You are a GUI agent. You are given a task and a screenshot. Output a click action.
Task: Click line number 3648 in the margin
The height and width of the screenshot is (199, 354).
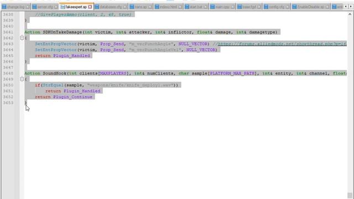pyautogui.click(x=8, y=74)
